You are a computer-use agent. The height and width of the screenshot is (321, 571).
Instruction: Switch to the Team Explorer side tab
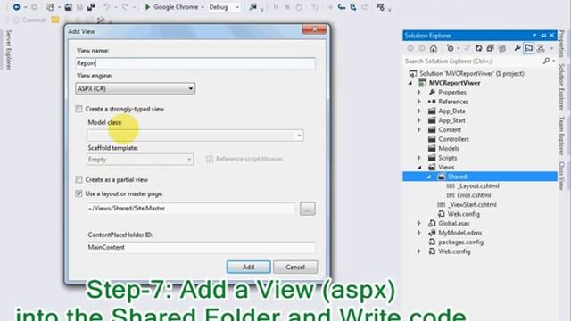pos(561,136)
